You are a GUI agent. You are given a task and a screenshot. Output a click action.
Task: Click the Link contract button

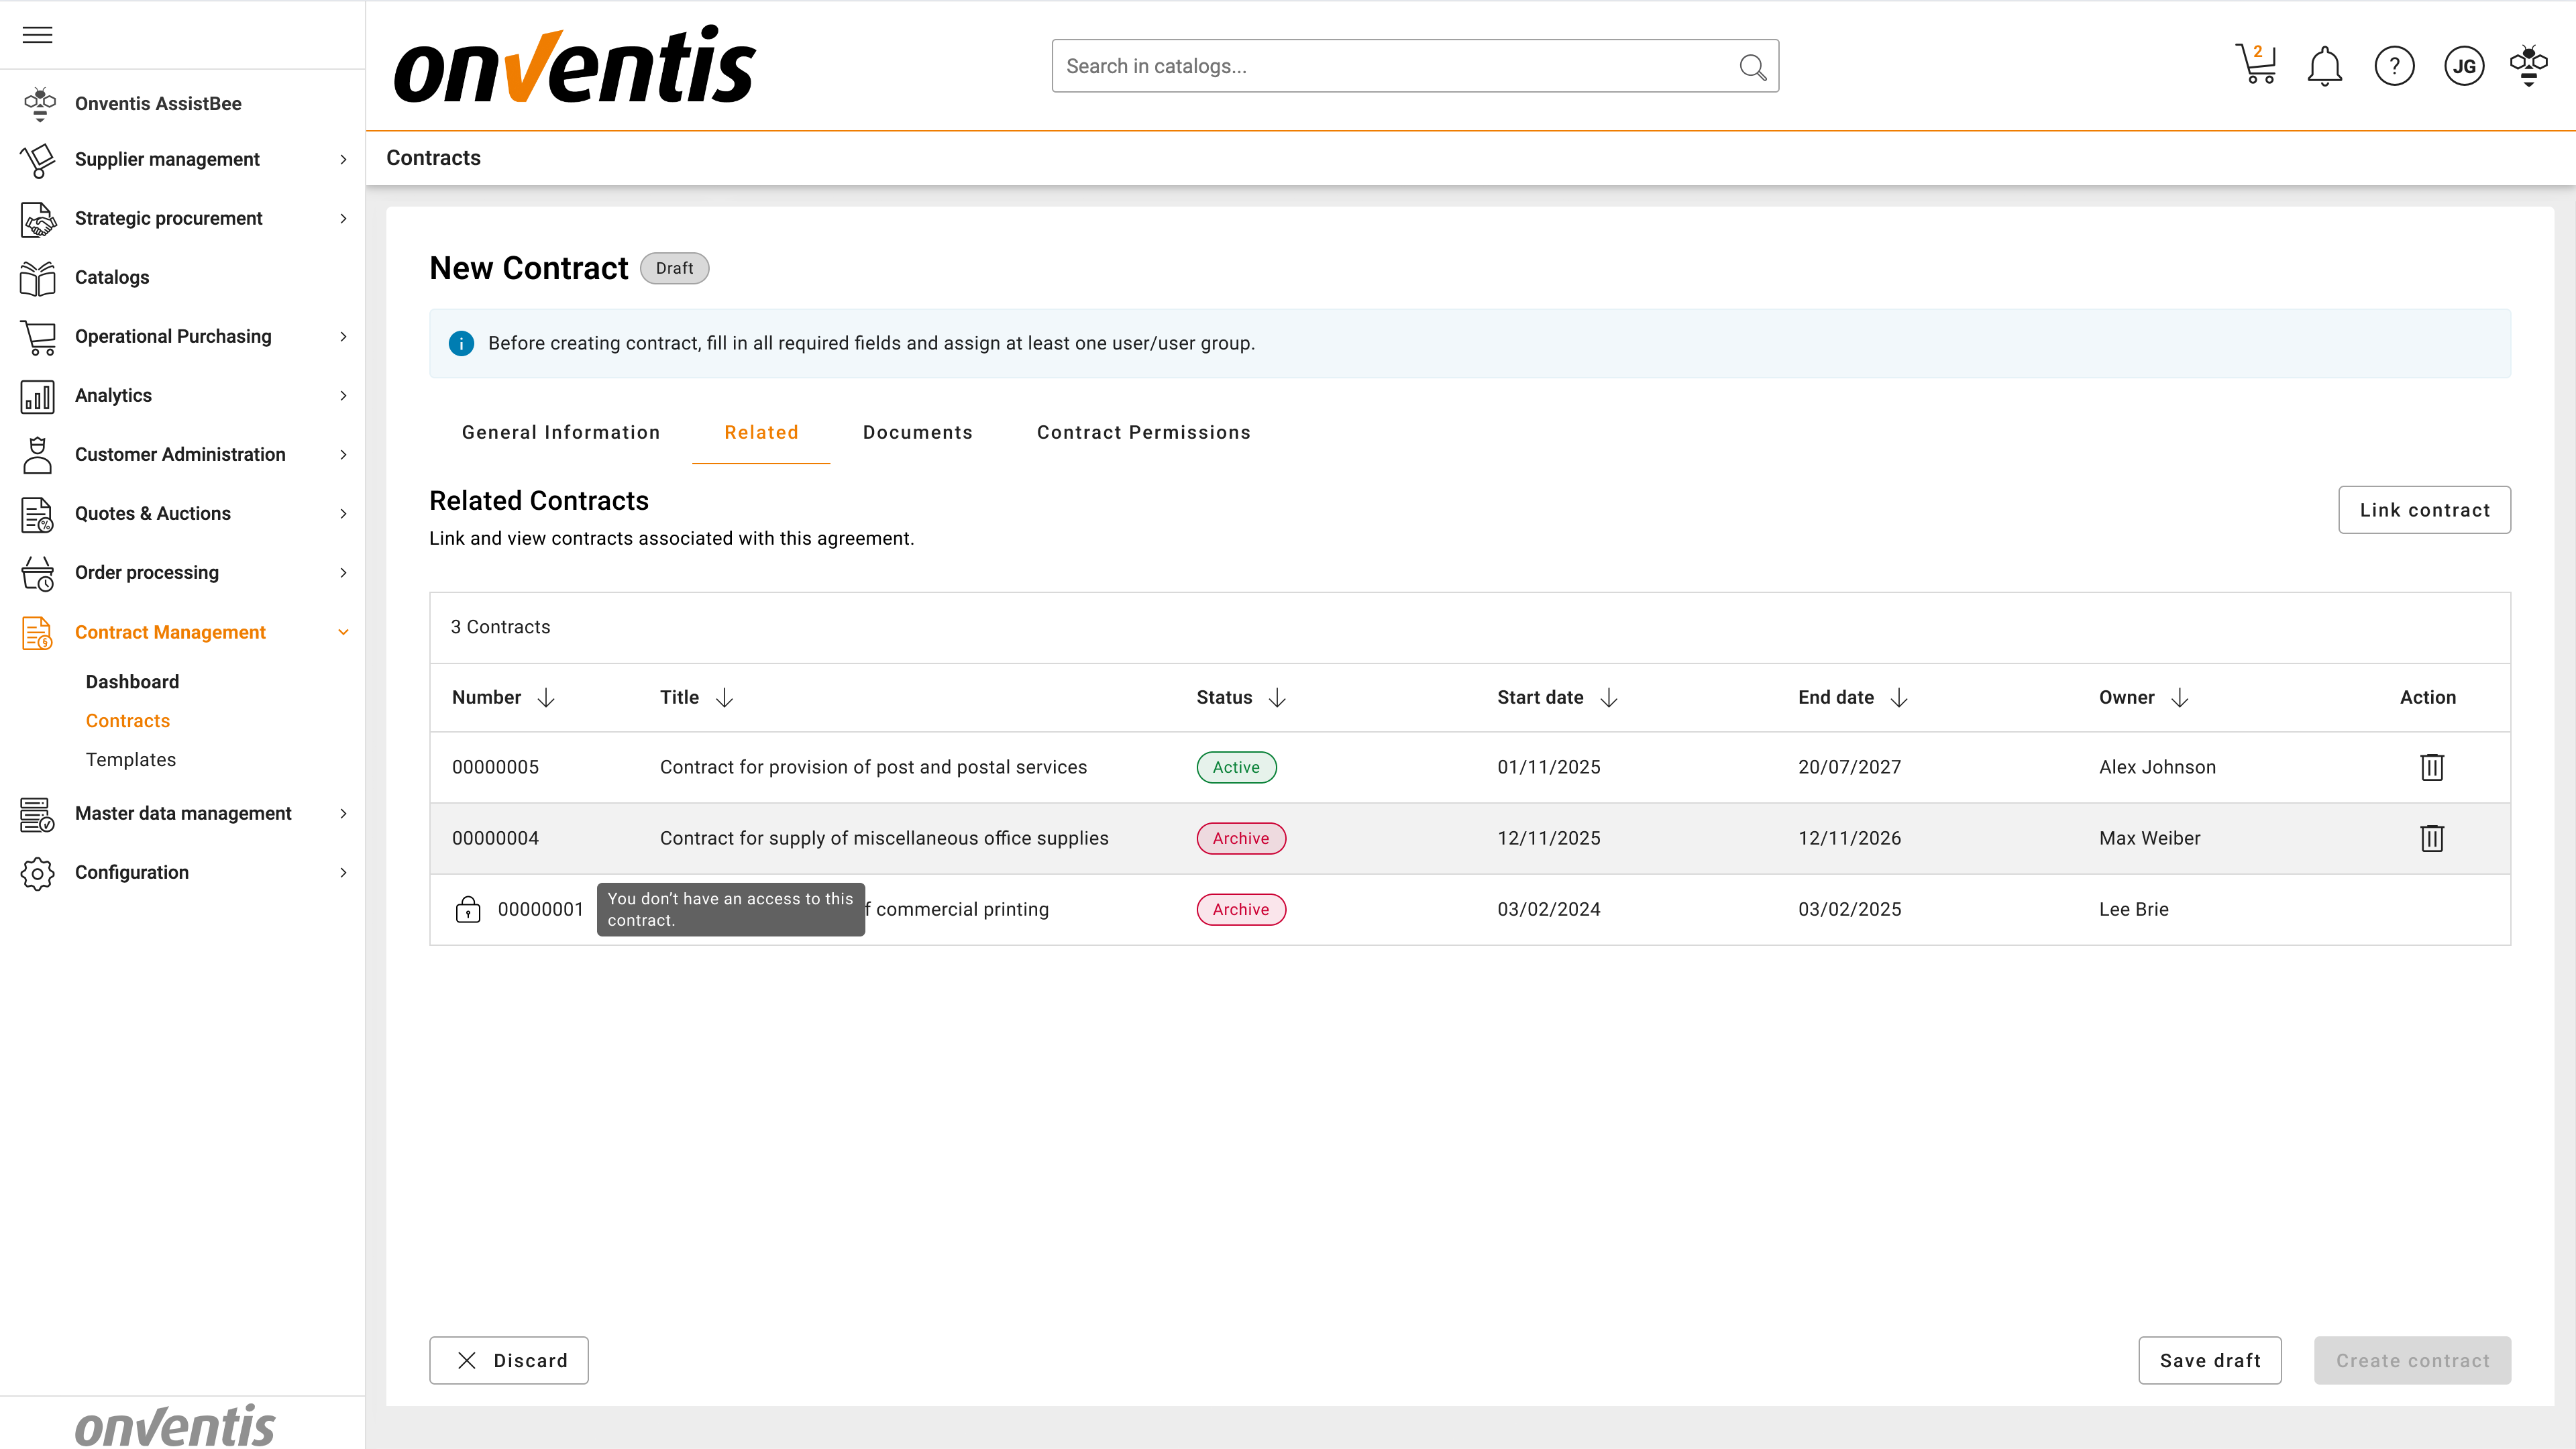(x=2424, y=510)
